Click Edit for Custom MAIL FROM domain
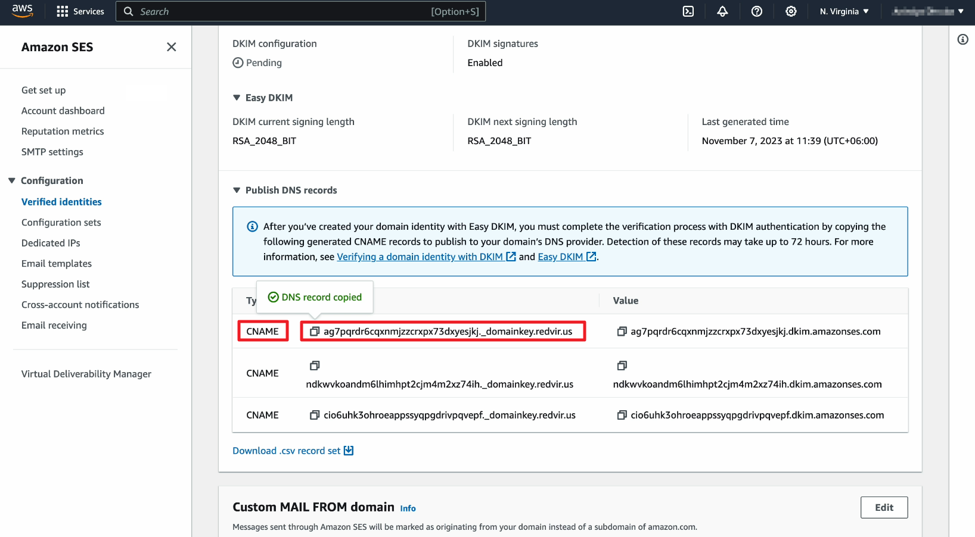The width and height of the screenshot is (975, 537). pos(884,507)
